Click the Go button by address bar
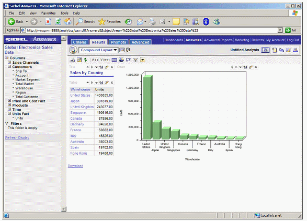307x221 pixels. [x=291, y=30]
